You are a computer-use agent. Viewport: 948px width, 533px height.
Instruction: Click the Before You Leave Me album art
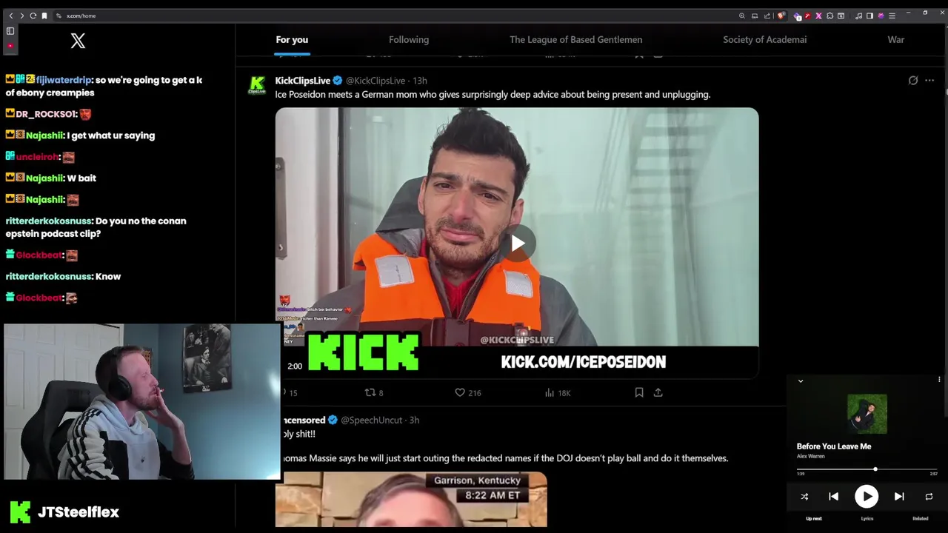(867, 414)
